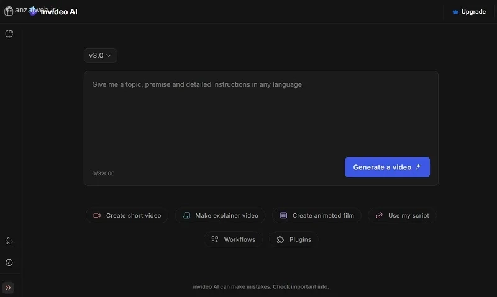
Task: Click the animated film list icon
Action: pyautogui.click(x=283, y=215)
